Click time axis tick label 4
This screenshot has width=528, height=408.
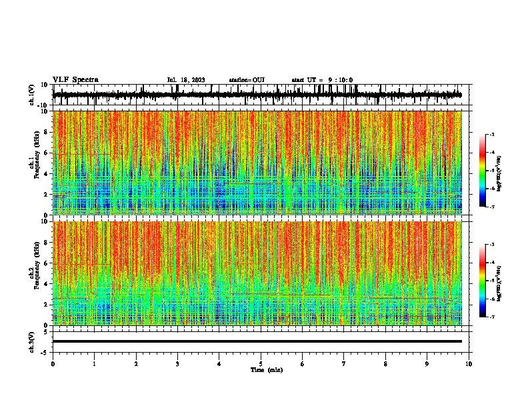[219, 364]
